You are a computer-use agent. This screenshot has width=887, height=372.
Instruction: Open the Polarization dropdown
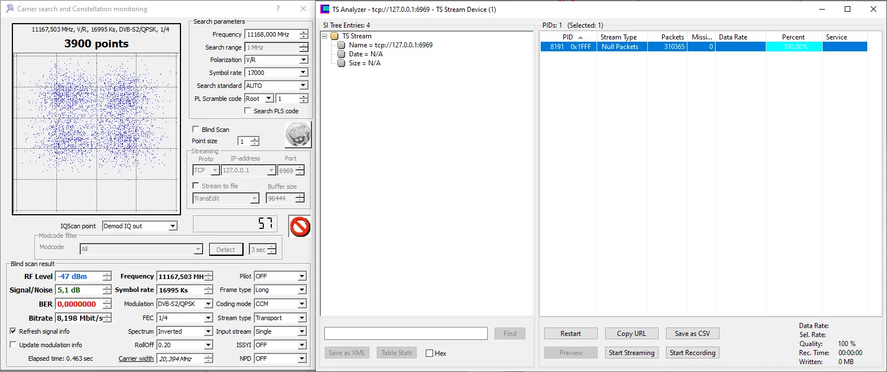coord(303,60)
